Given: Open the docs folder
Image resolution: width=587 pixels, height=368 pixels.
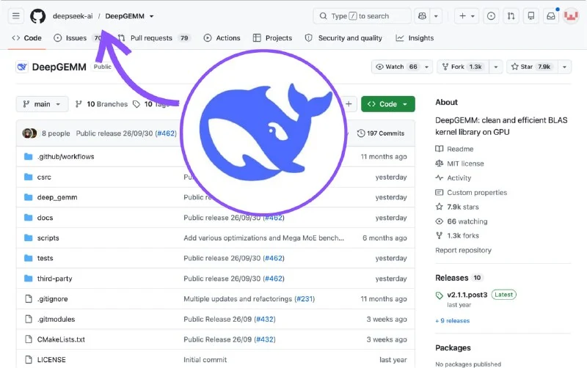Looking at the screenshot, I should pyautogui.click(x=45, y=217).
